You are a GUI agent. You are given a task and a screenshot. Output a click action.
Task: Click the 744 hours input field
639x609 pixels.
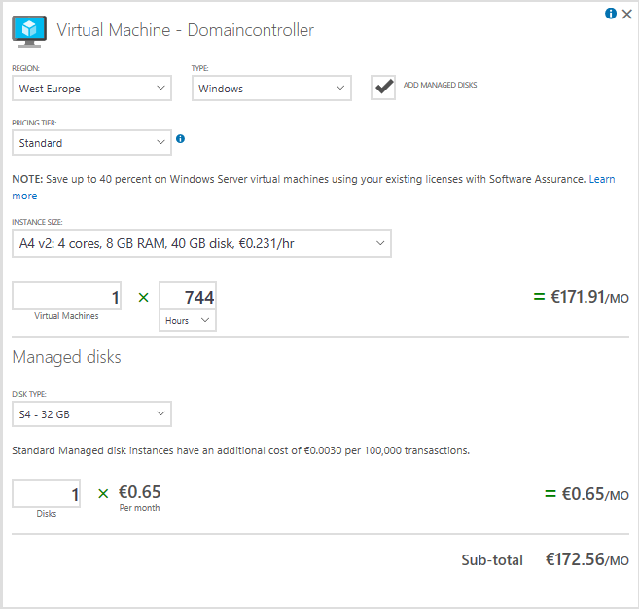click(188, 297)
